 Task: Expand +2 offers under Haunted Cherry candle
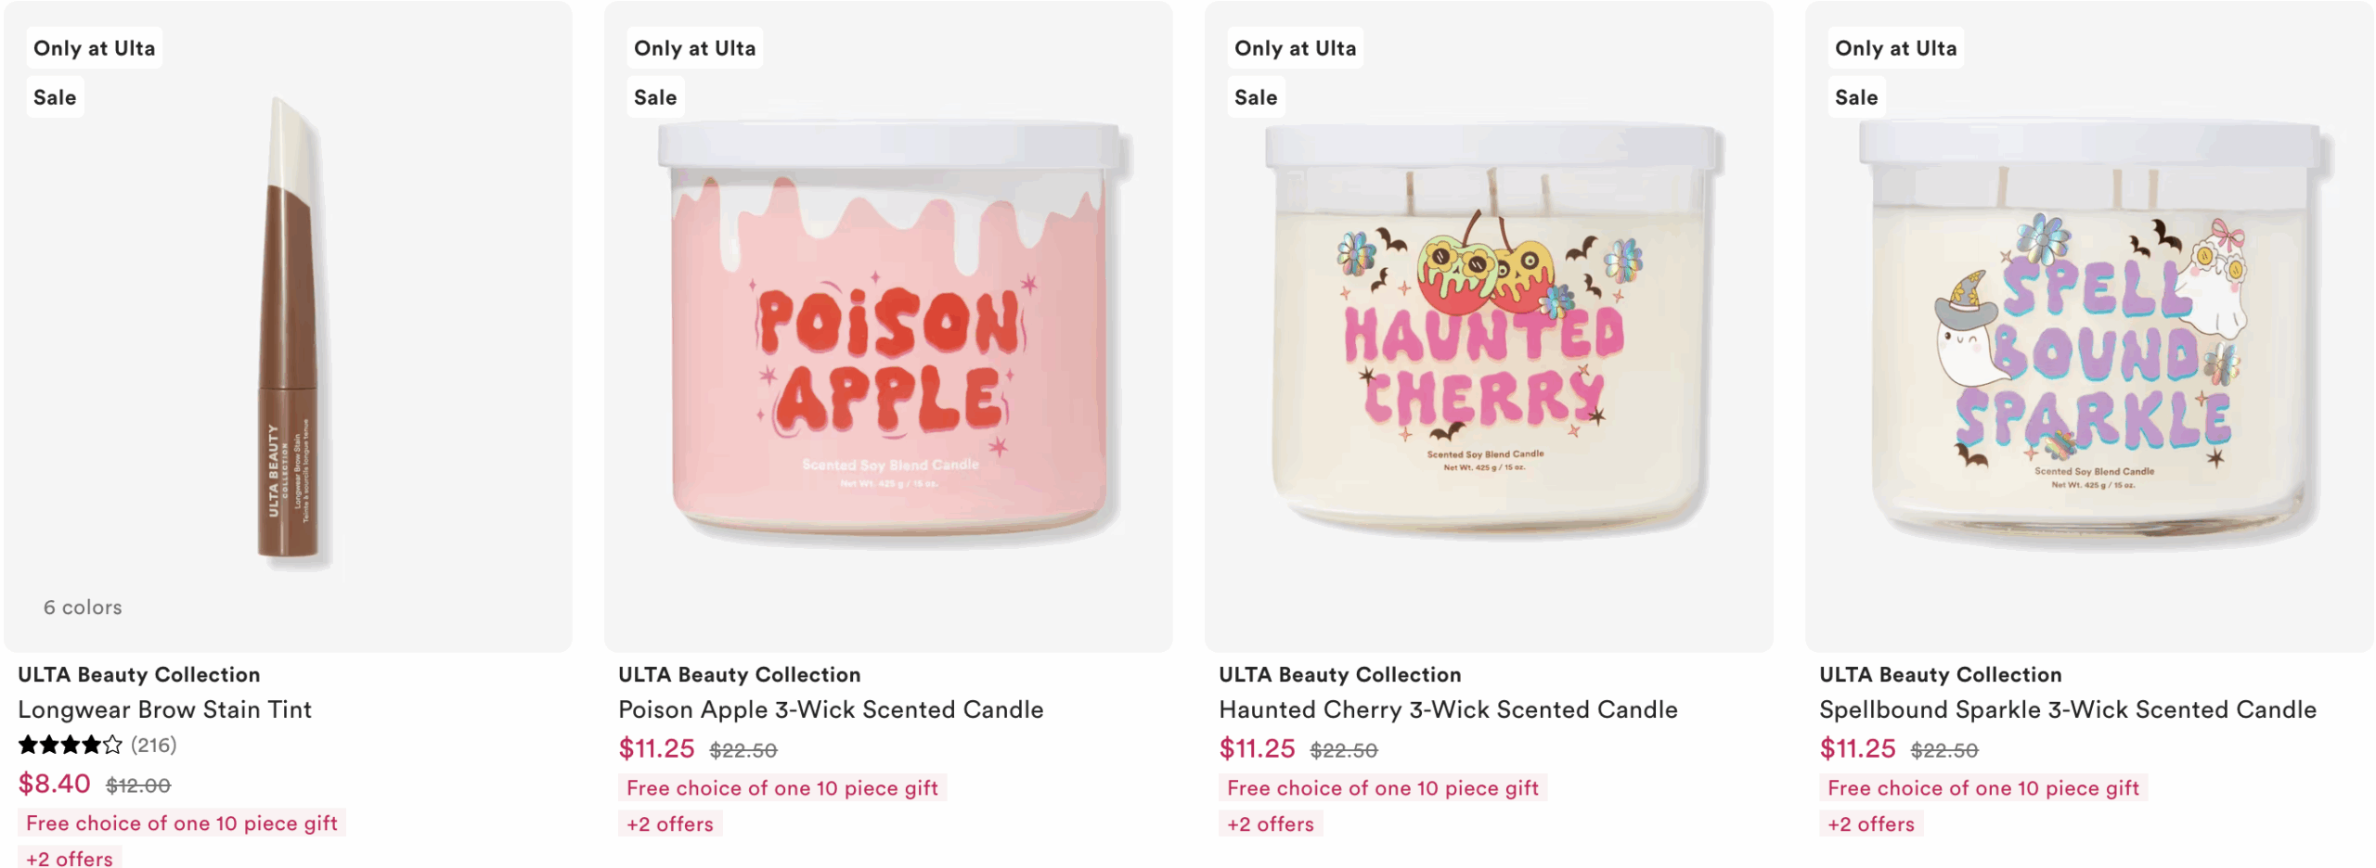pos(1271,823)
